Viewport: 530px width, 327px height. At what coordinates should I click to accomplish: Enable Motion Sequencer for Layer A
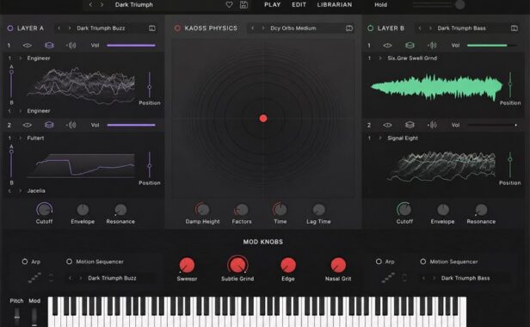click(70, 262)
